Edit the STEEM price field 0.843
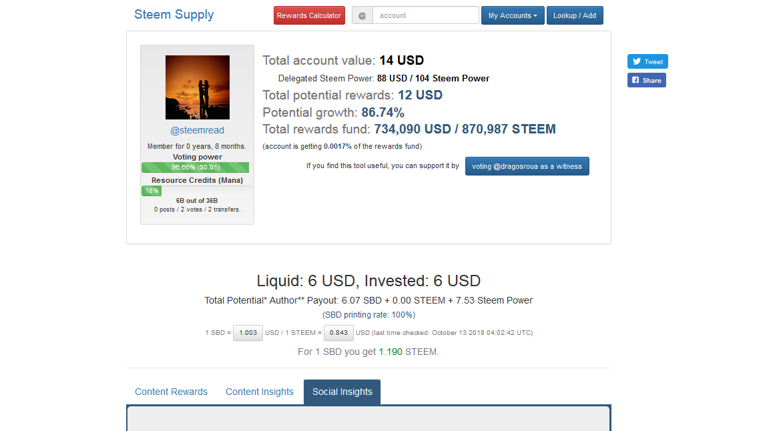This screenshot has width=783, height=431. click(338, 333)
